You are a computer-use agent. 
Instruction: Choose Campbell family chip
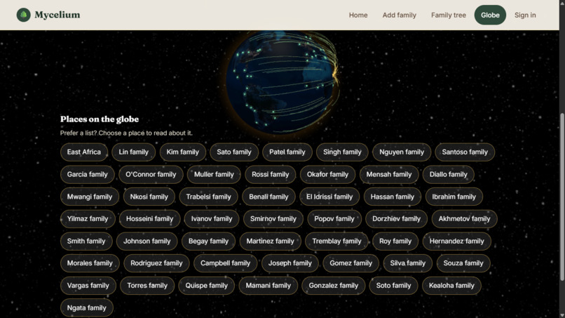225,263
